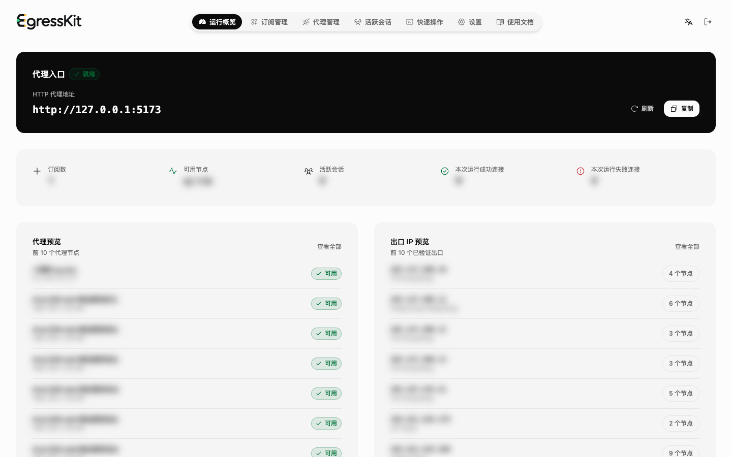Screen dimensions: 732x457
Task: Click the logout icon
Action: pos(708,22)
